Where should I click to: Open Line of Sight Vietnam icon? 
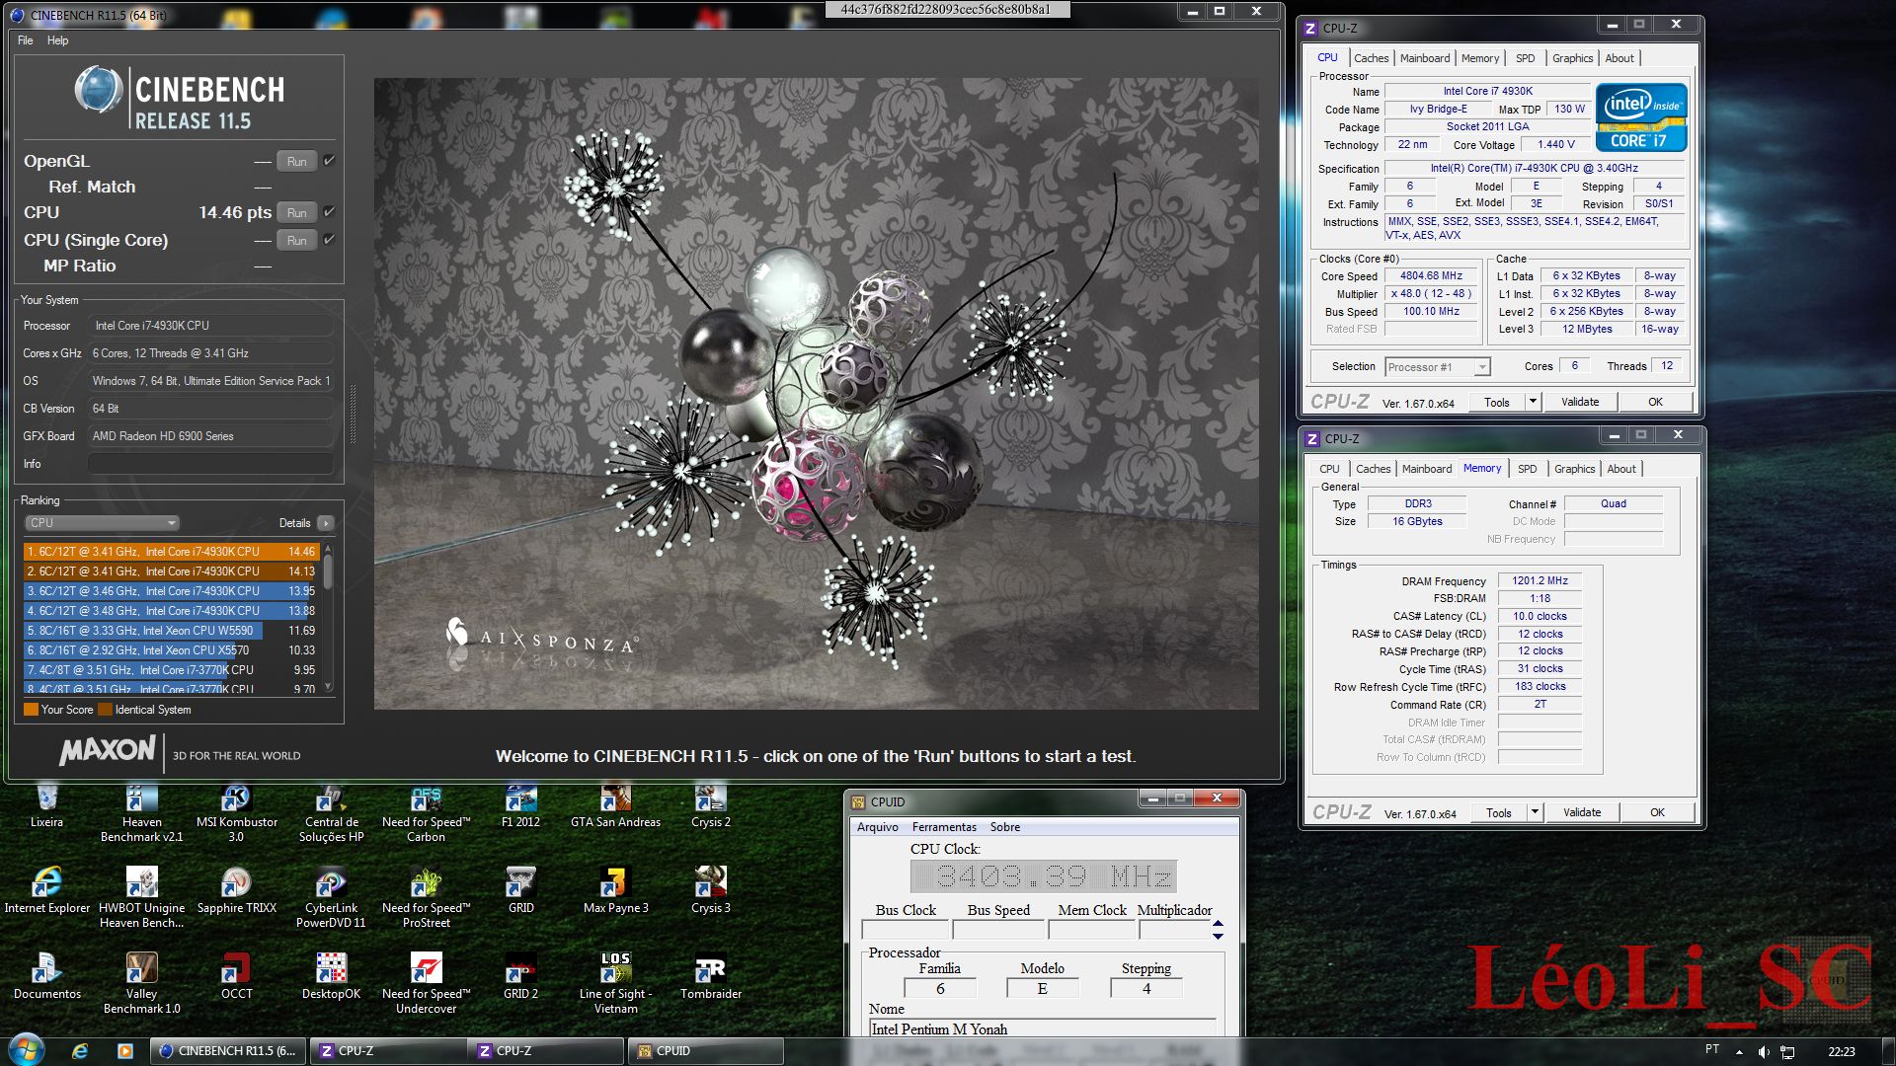[x=615, y=983]
